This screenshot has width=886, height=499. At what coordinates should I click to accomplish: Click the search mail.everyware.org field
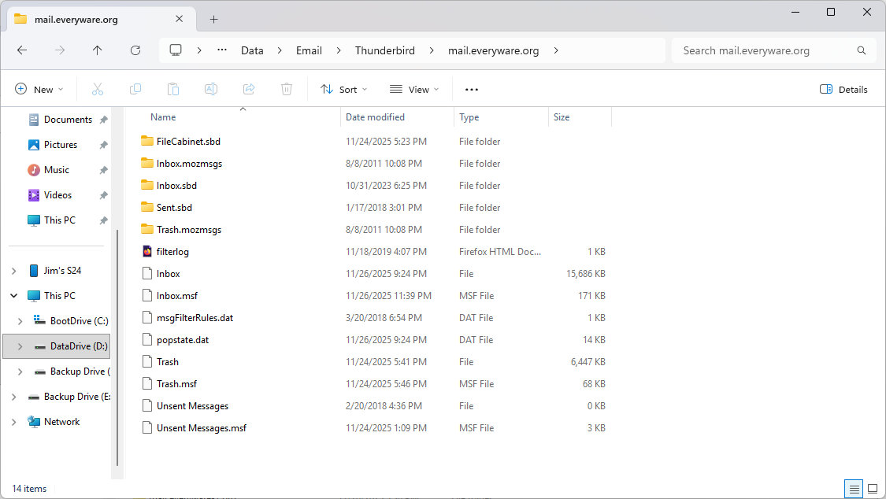(x=764, y=50)
